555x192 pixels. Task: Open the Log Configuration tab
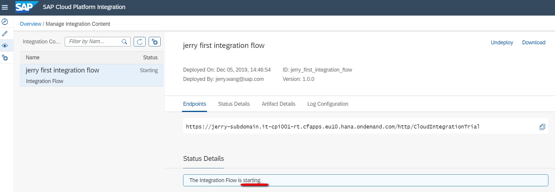click(x=328, y=104)
